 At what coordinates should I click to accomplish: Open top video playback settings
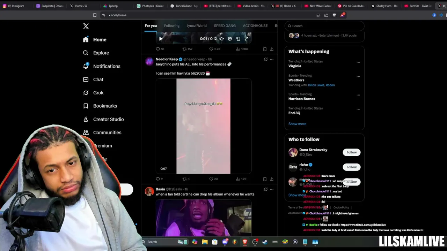coord(230,39)
